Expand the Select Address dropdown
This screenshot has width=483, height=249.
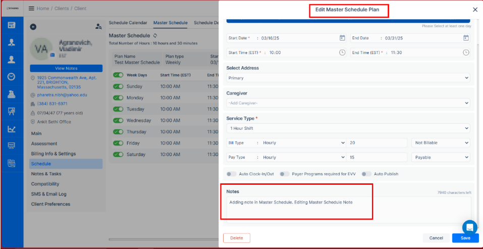[348, 78]
